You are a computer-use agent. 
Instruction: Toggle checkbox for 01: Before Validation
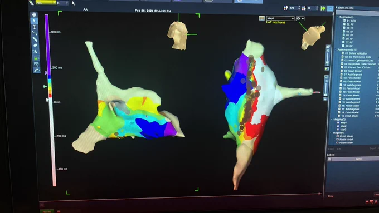coord(343,53)
